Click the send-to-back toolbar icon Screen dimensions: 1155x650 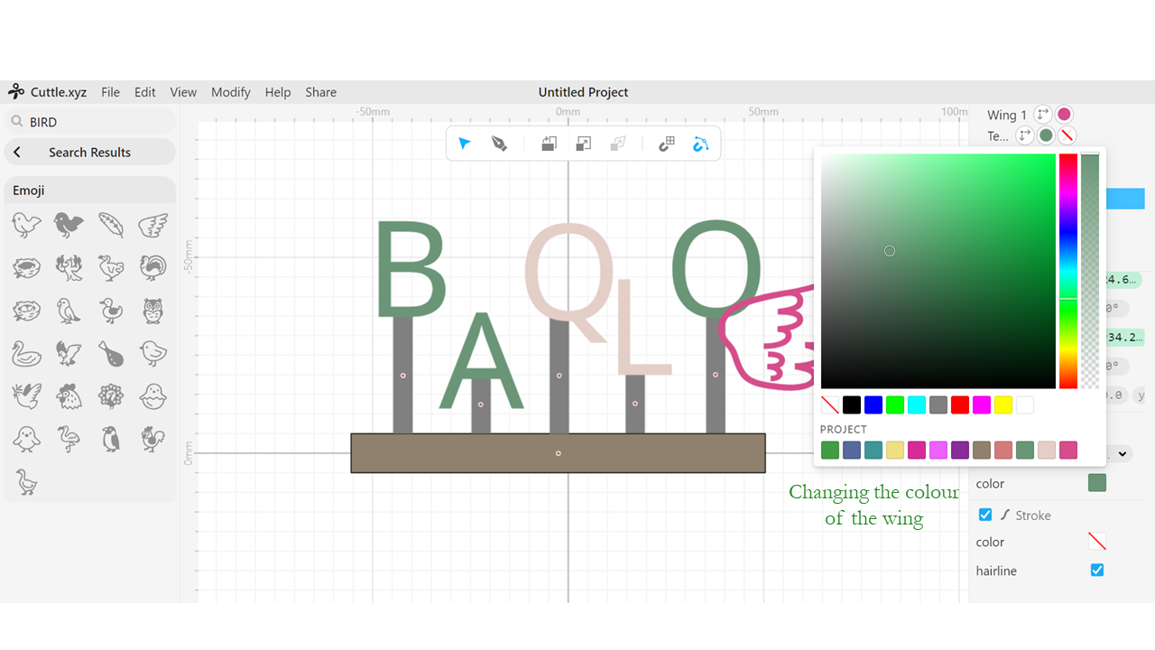tap(583, 144)
